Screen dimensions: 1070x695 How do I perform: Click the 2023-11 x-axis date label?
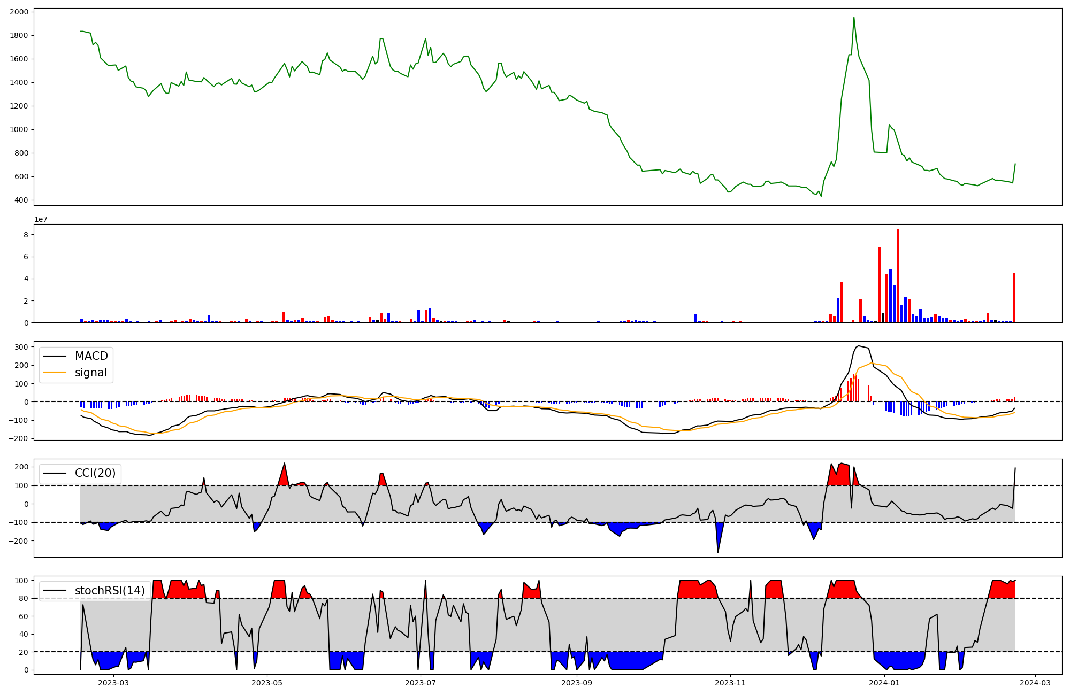pos(730,683)
